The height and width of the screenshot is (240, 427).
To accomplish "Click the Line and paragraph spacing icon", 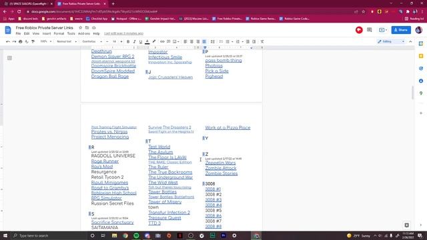I will coord(213,41).
